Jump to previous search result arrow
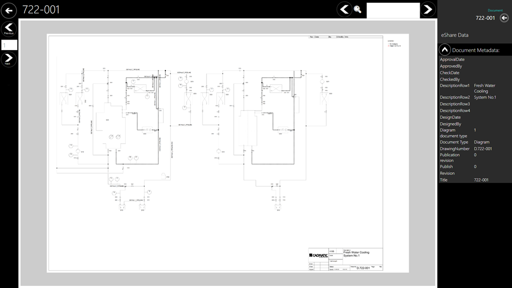Viewport: 512px width, 288px height. point(345,10)
